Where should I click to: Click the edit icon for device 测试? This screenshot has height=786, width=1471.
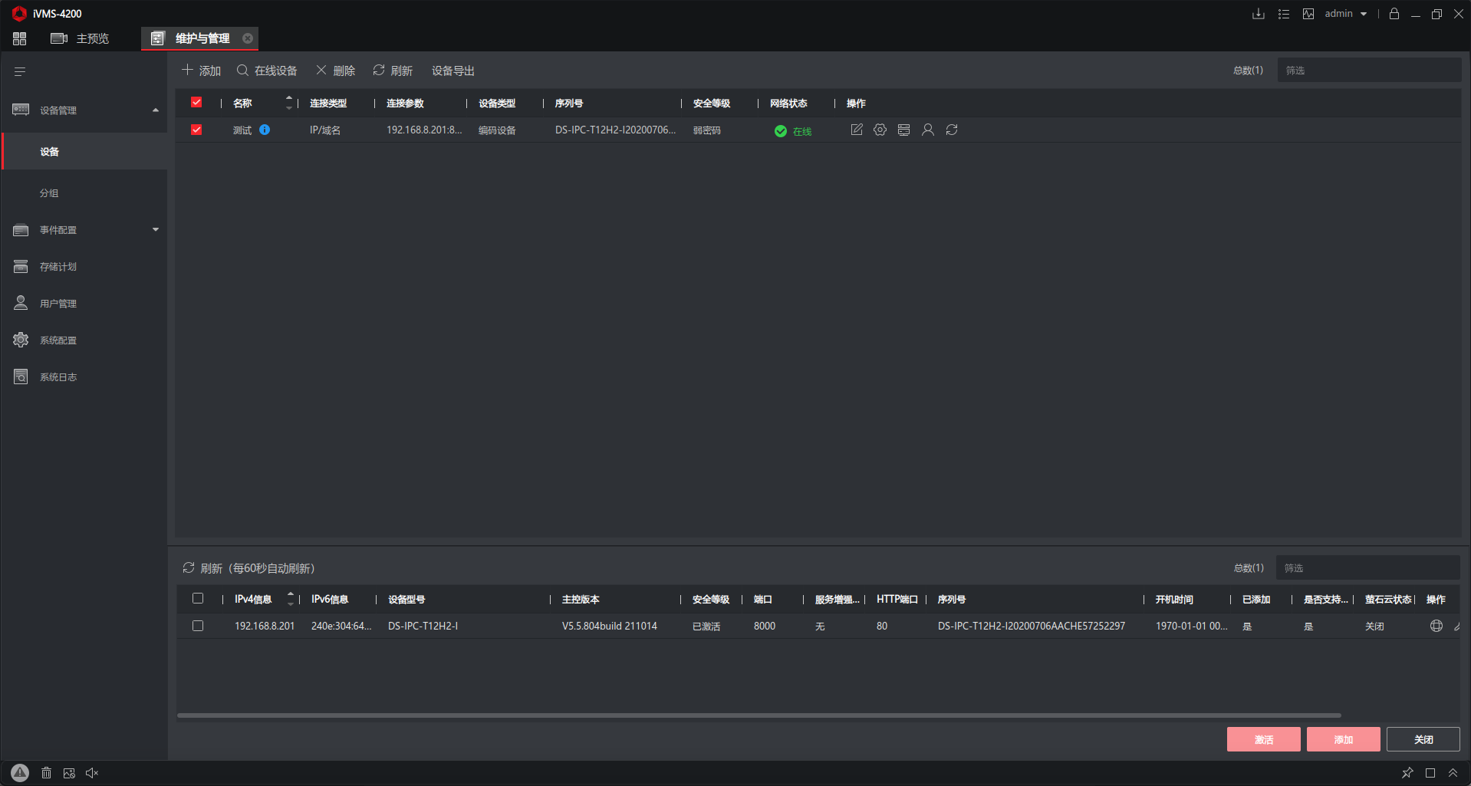tap(857, 130)
